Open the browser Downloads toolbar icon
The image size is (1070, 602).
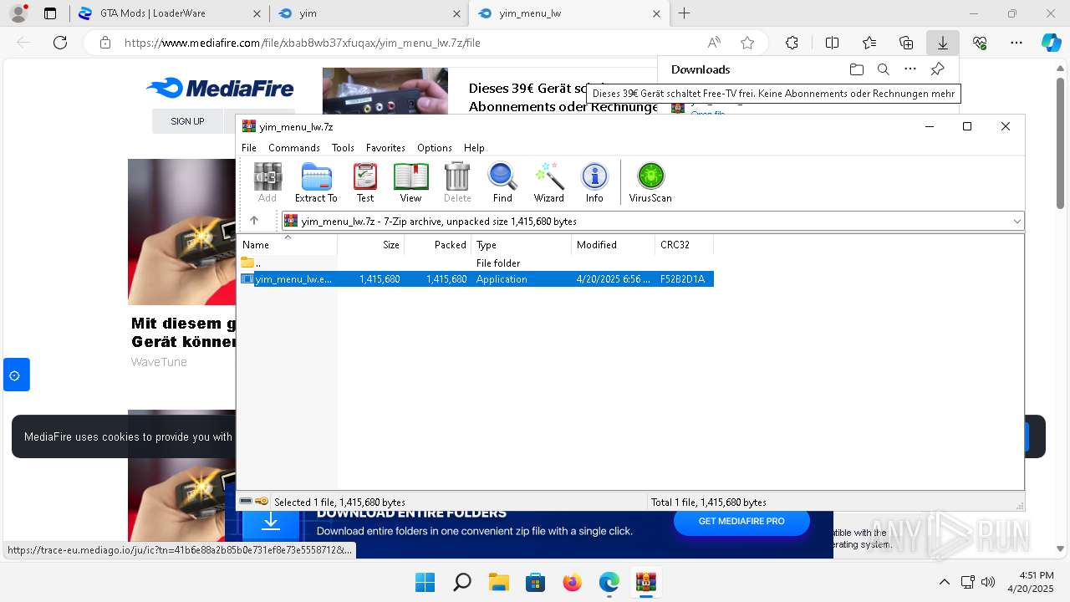(943, 43)
